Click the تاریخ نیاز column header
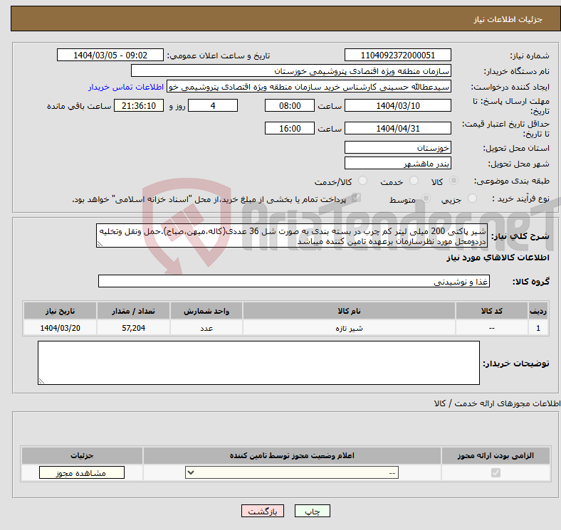This screenshot has width=561, height=530. coord(61,312)
